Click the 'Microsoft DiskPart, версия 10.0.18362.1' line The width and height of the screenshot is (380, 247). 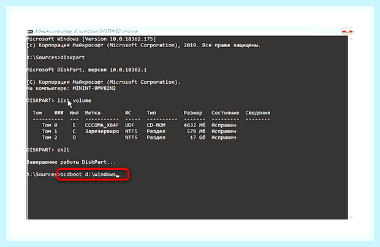(87, 70)
